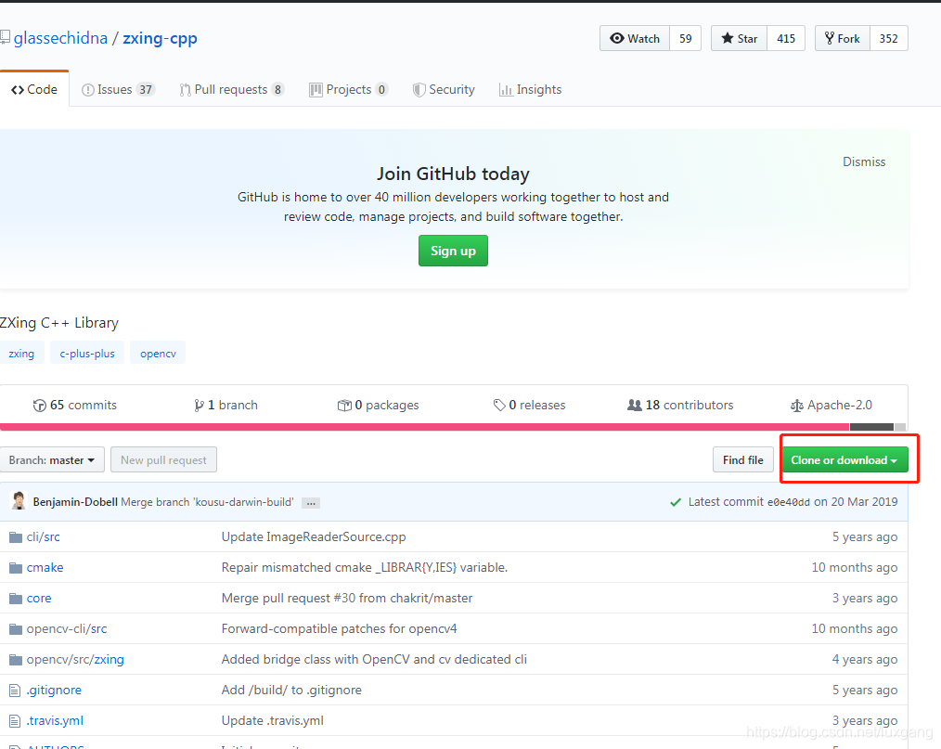Switch to the Issues tab
Screen dimensions: 941x749
(117, 89)
